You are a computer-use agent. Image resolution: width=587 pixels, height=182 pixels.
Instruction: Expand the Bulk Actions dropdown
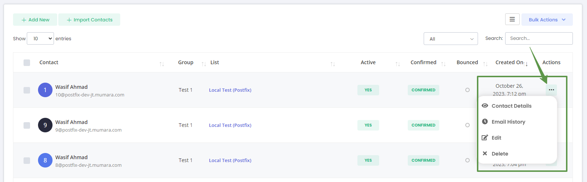[x=547, y=20]
